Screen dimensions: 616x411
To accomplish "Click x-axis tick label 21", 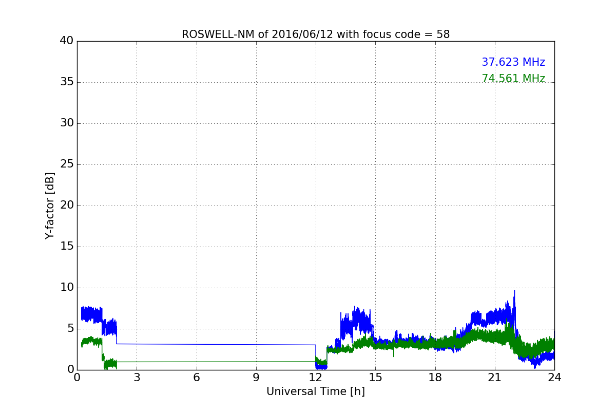I will [495, 377].
